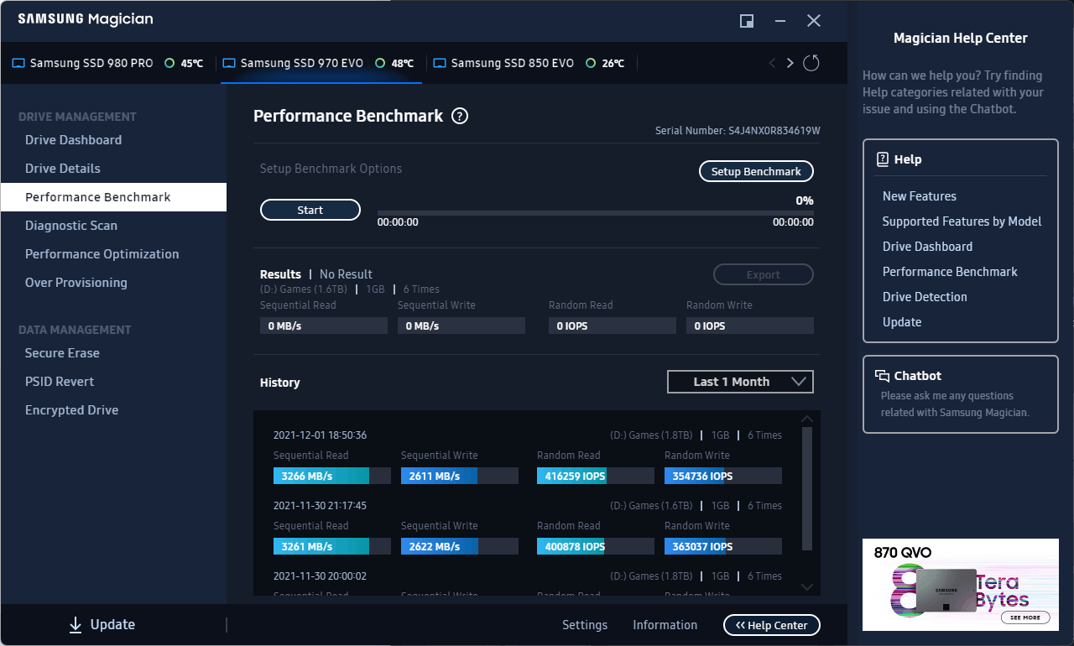Click the 363037 IOPS random write bar
This screenshot has height=646, width=1074.
click(x=723, y=546)
